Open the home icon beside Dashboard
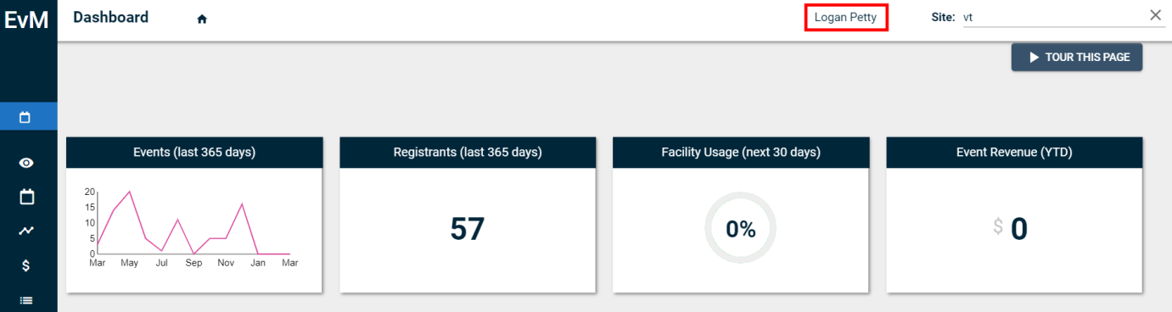 pyautogui.click(x=202, y=19)
